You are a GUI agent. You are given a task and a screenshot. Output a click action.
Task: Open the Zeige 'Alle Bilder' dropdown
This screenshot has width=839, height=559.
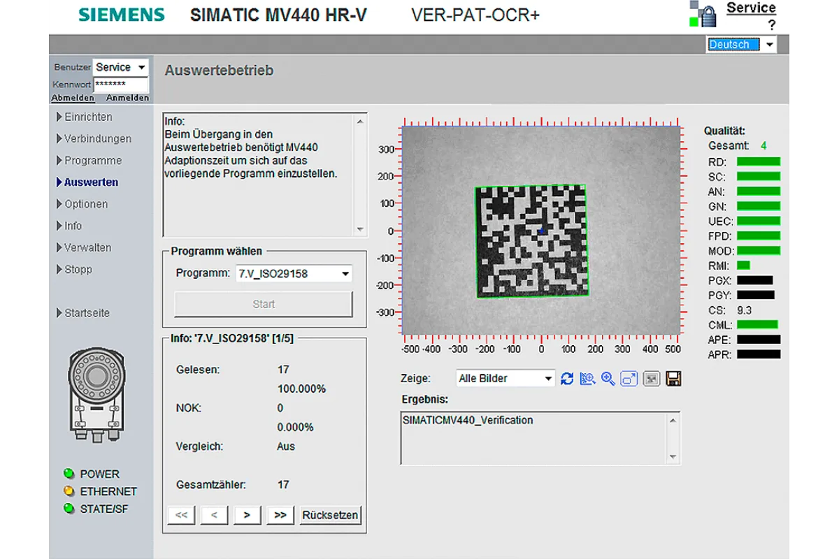point(505,379)
